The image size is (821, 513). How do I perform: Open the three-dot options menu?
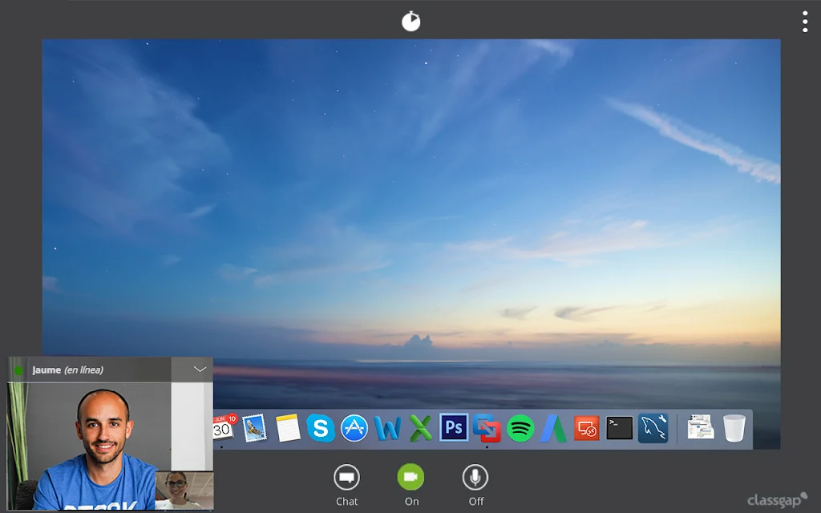point(805,22)
